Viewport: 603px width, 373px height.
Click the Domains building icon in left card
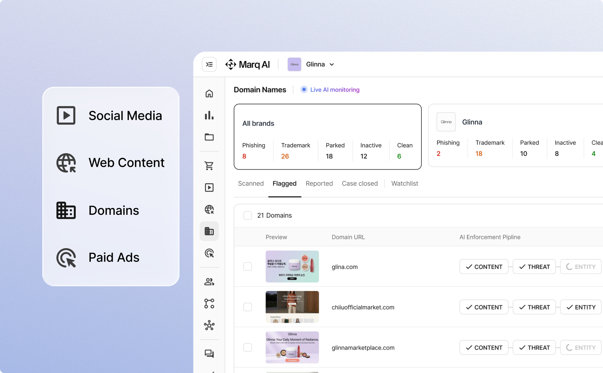[66, 210]
